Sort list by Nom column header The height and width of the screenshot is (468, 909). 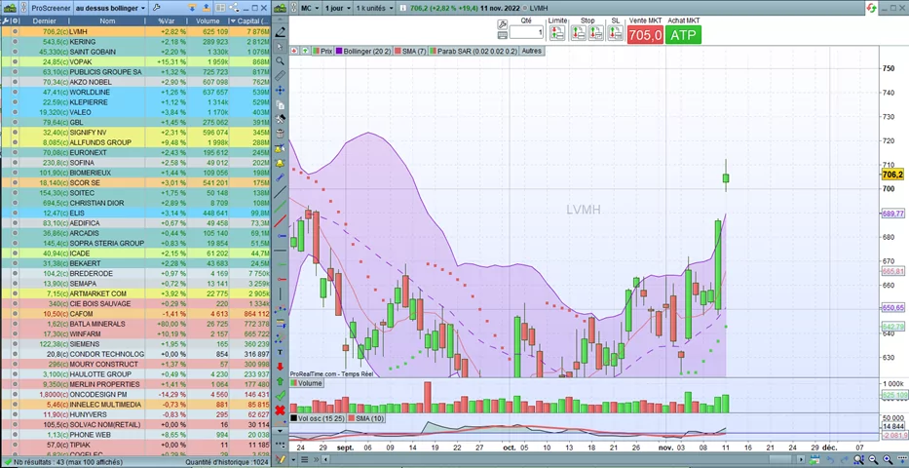pos(107,20)
